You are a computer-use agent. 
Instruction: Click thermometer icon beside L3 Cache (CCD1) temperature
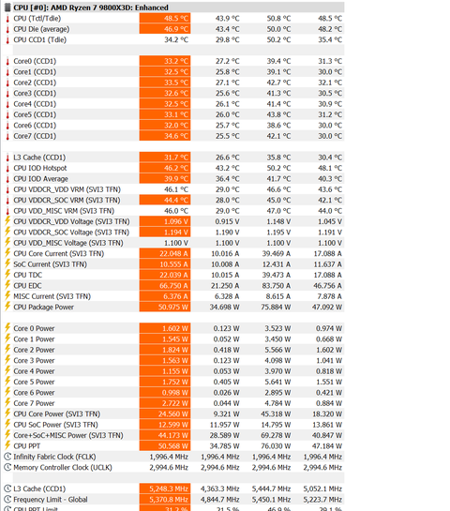coord(7,158)
